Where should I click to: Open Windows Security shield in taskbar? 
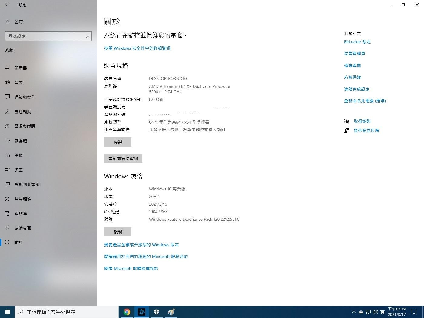[157, 312]
